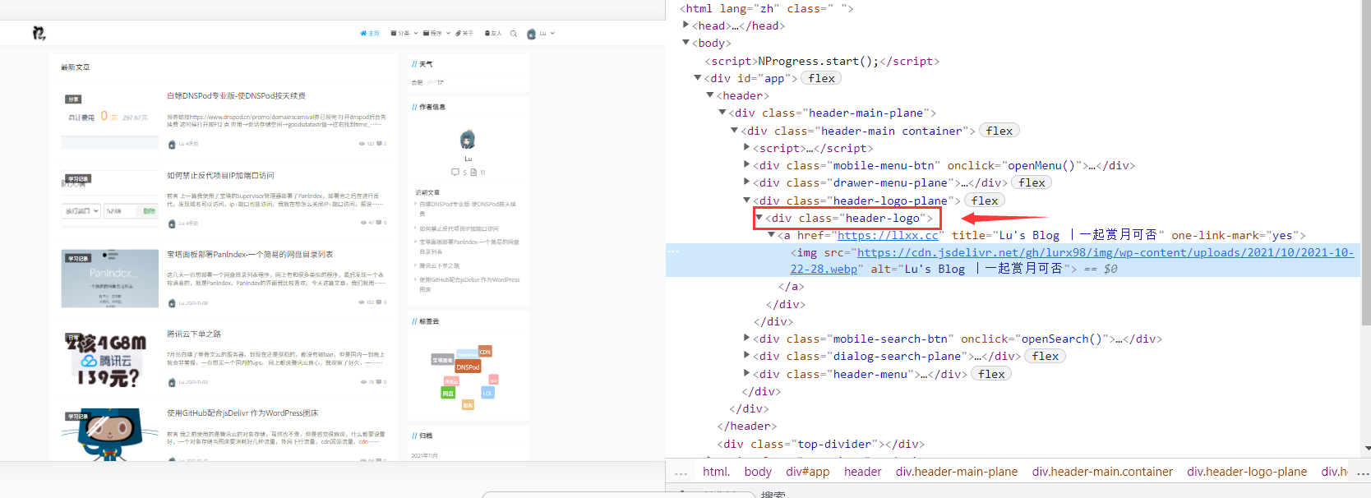
Task: Select div.header-main.container in breadcrumb
Action: coord(1102,472)
